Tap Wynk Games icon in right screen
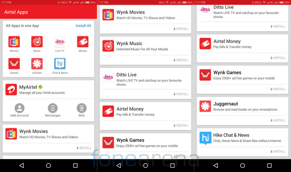Viewport: 291px width, 172px height. 205,75
